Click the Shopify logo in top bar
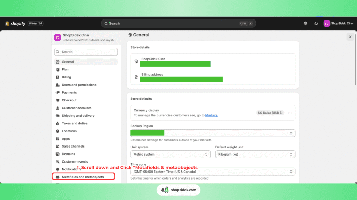The image size is (357, 200). tap(15, 24)
